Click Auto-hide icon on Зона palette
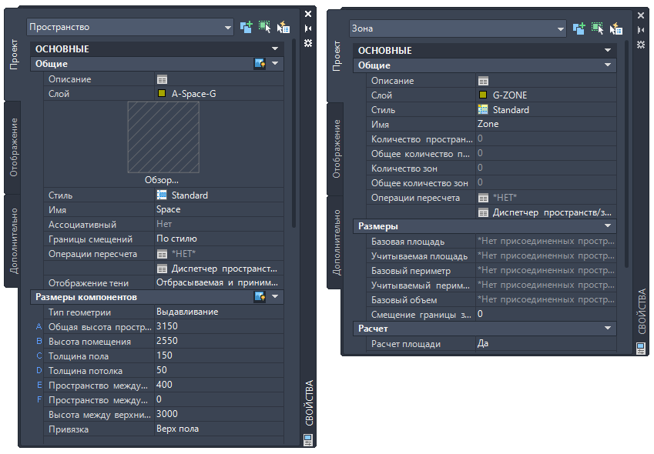Viewport: 654px width, 454px height. [641, 30]
